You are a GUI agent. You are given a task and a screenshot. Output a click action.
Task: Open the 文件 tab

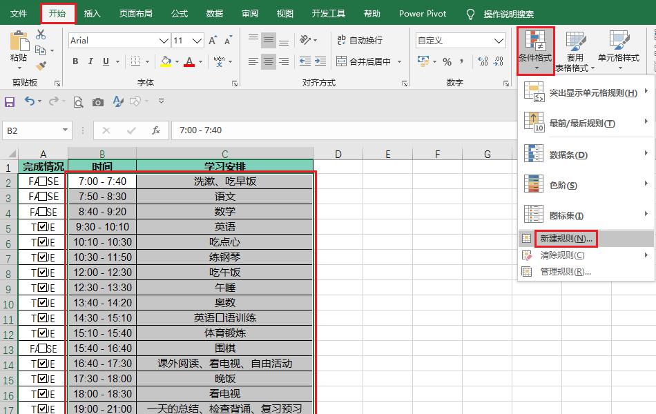(19, 13)
